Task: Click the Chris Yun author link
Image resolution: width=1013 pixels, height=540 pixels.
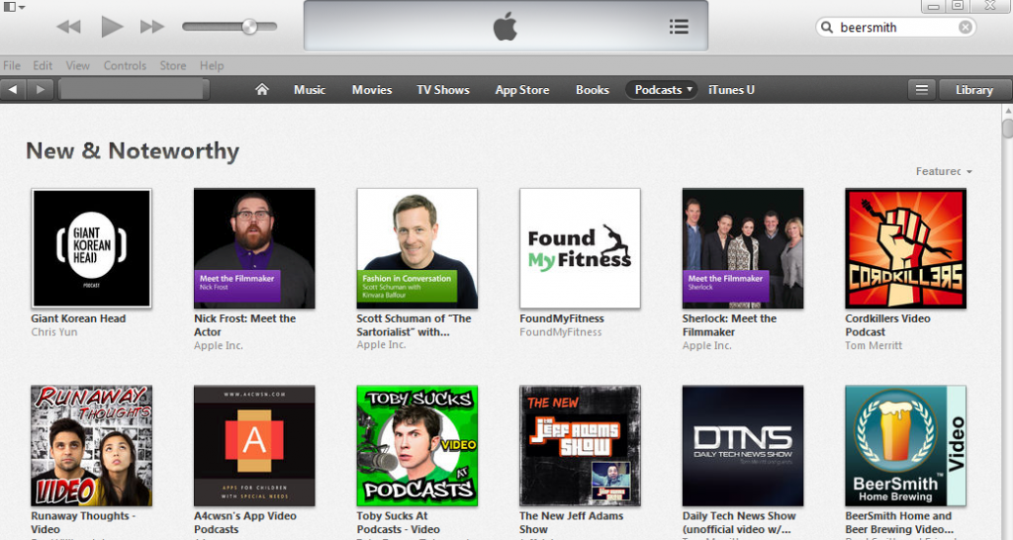Action: [54, 332]
